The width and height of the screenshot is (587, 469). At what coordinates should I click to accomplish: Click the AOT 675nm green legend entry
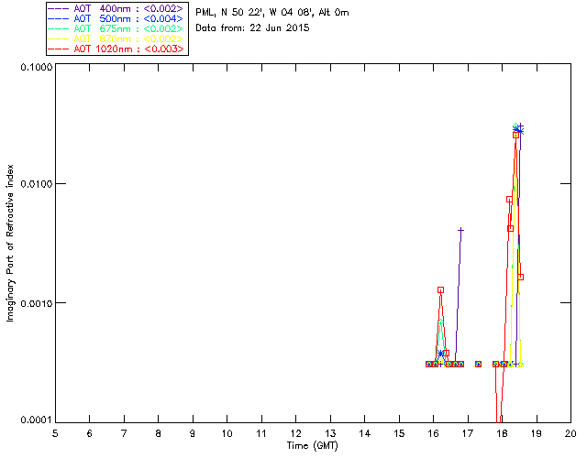pyautogui.click(x=116, y=28)
